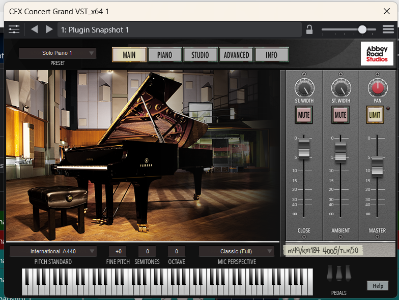The width and height of the screenshot is (399, 300).
Task: Go to previous plugin snapshot
Action: 35,29
